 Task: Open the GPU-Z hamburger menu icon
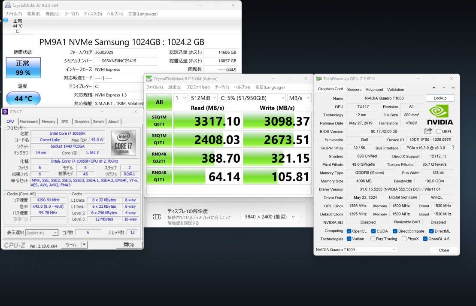453,88
